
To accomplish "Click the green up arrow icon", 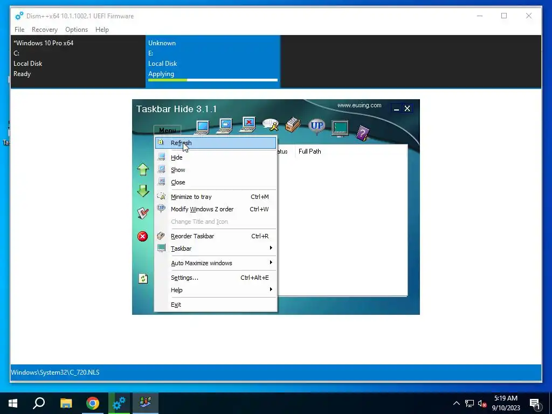I will (143, 169).
